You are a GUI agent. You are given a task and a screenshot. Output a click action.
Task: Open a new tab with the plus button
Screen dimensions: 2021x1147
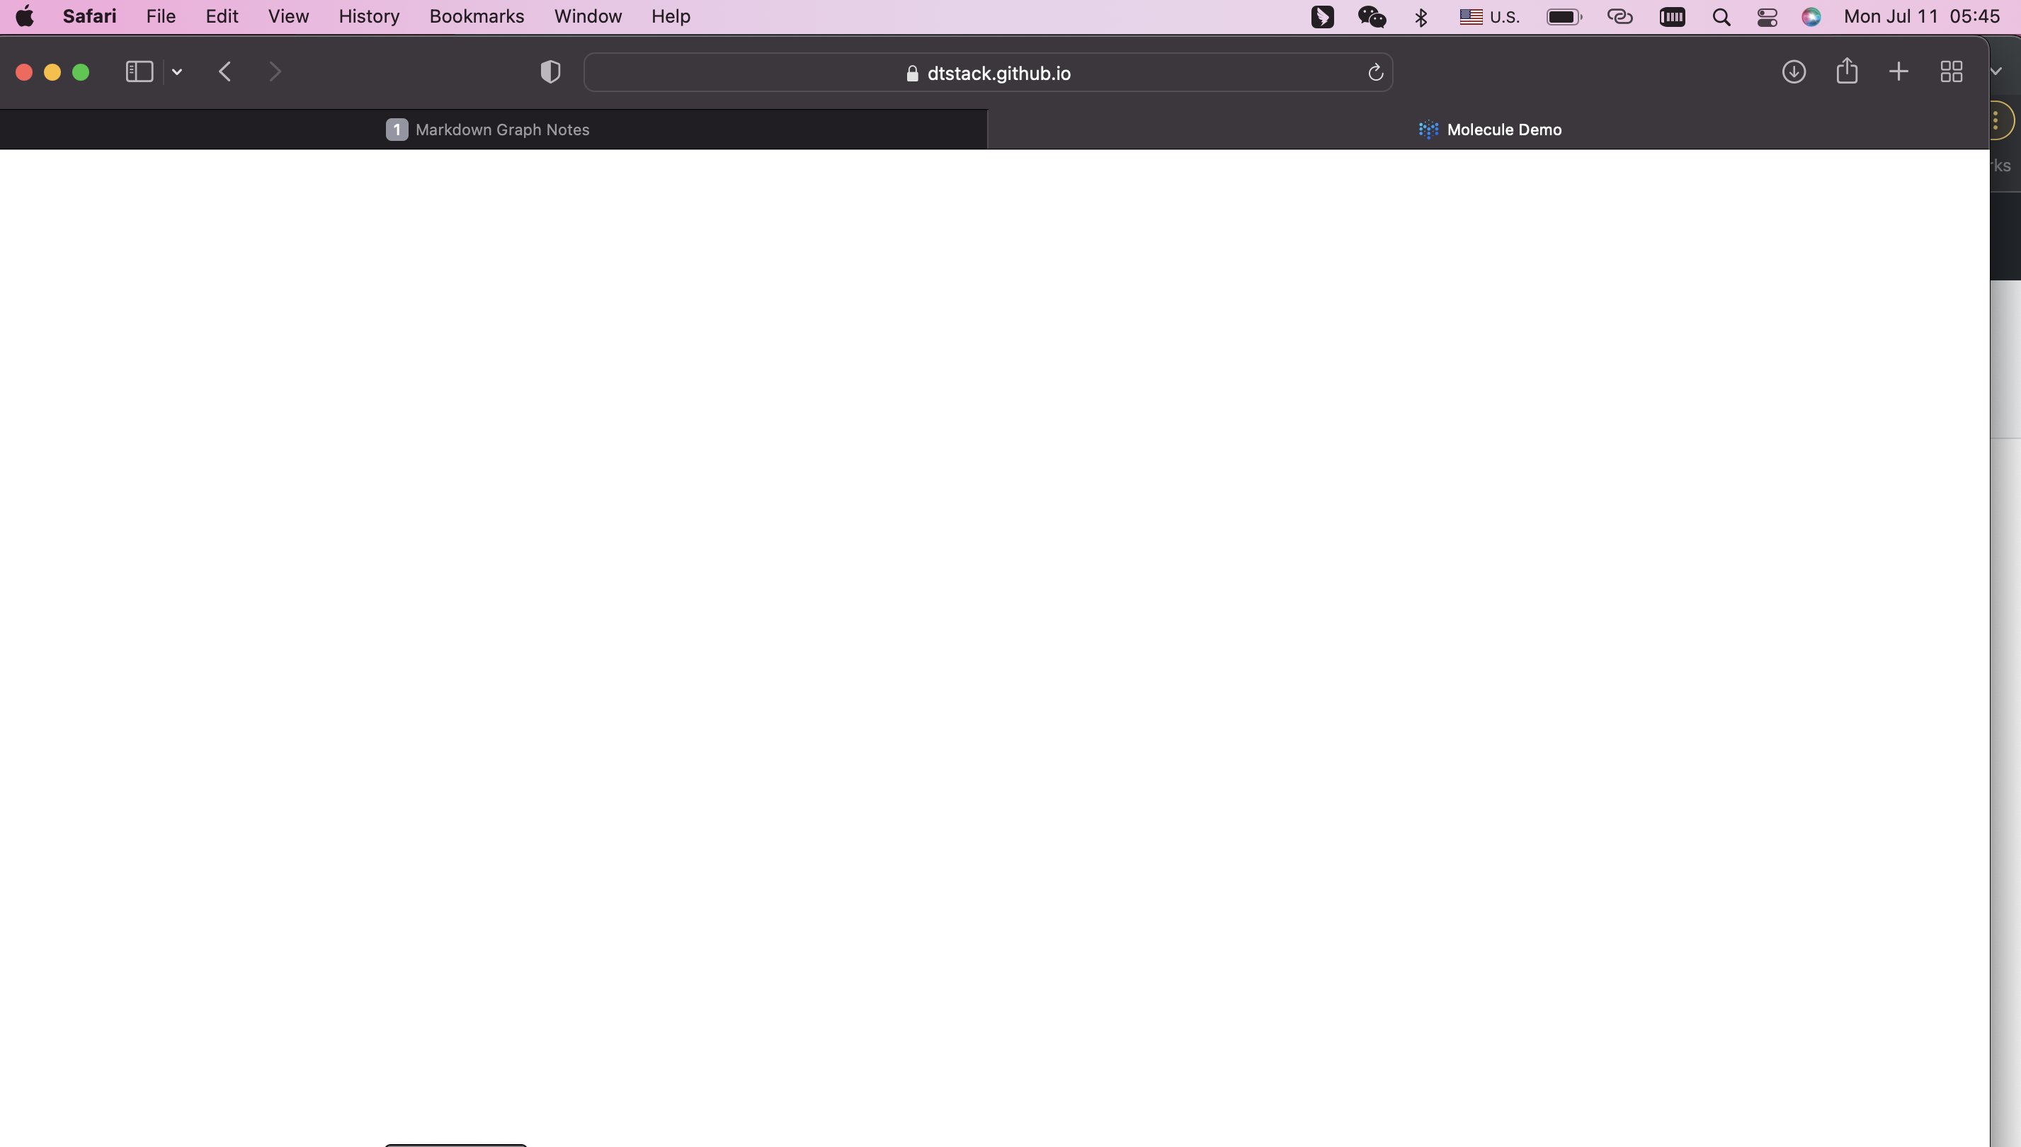1898,72
